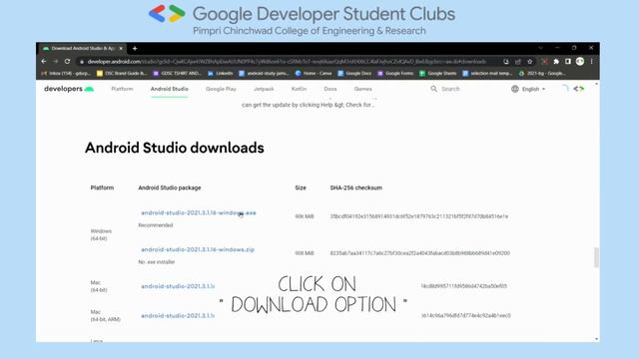Screen dimensions: 639x359
Task: Click the 'Android Studio package' column header
Action: tap(170, 187)
